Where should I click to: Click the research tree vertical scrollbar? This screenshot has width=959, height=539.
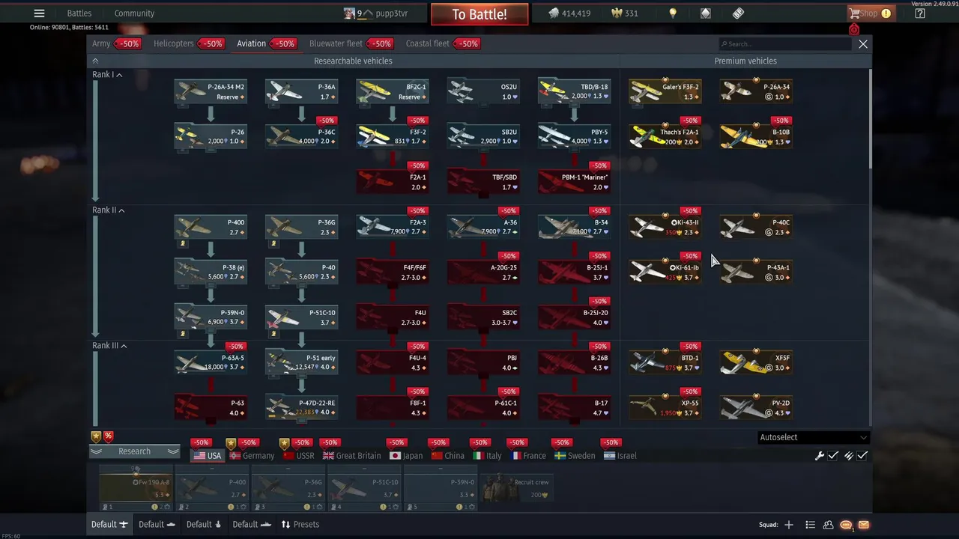tap(870, 120)
